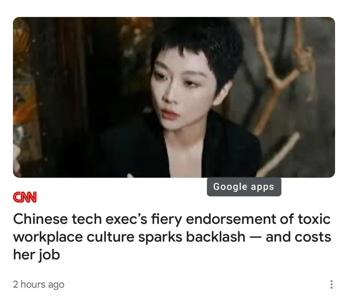
Task: Select the headline line 'workplace culture sparks backlash'
Action: (129, 237)
